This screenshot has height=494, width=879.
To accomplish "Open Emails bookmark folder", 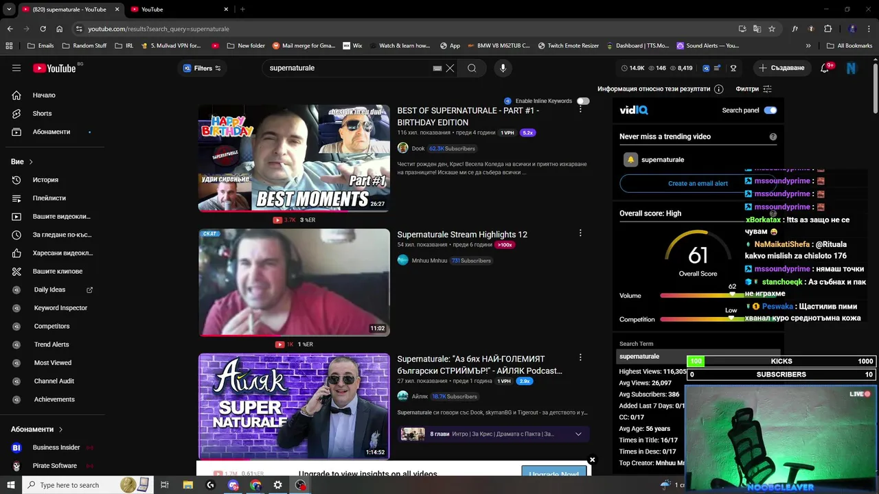I will pyautogui.click(x=41, y=46).
